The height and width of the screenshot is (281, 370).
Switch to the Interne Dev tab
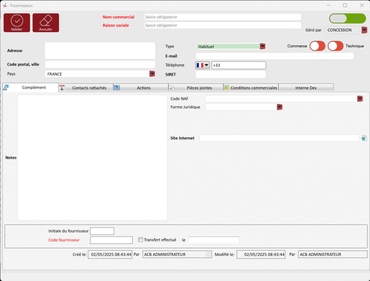point(306,88)
